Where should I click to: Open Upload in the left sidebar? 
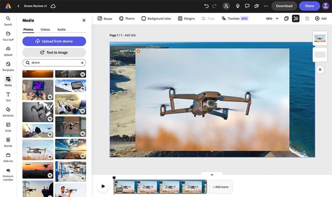coord(8,52)
